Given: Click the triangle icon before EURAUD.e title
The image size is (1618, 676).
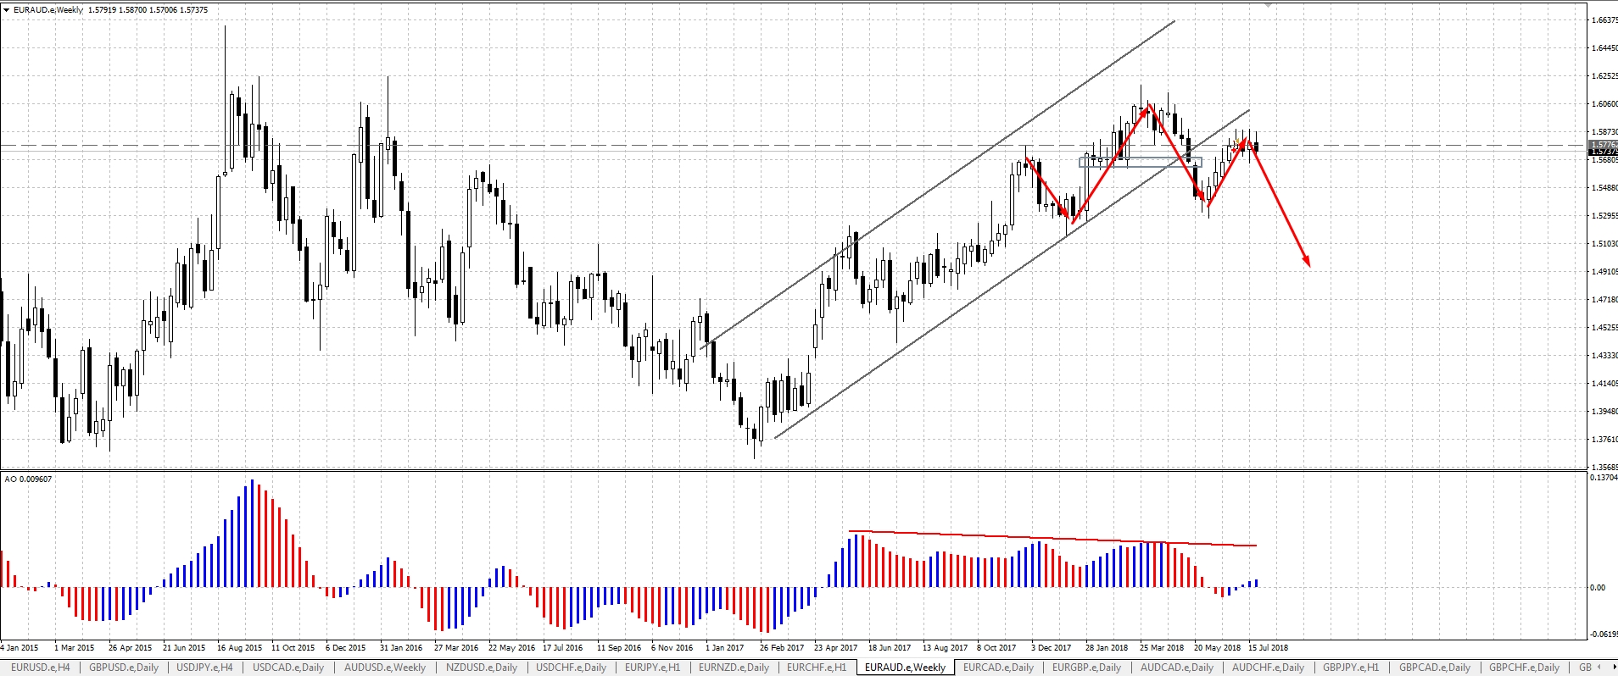Looking at the screenshot, I should (x=7, y=10).
